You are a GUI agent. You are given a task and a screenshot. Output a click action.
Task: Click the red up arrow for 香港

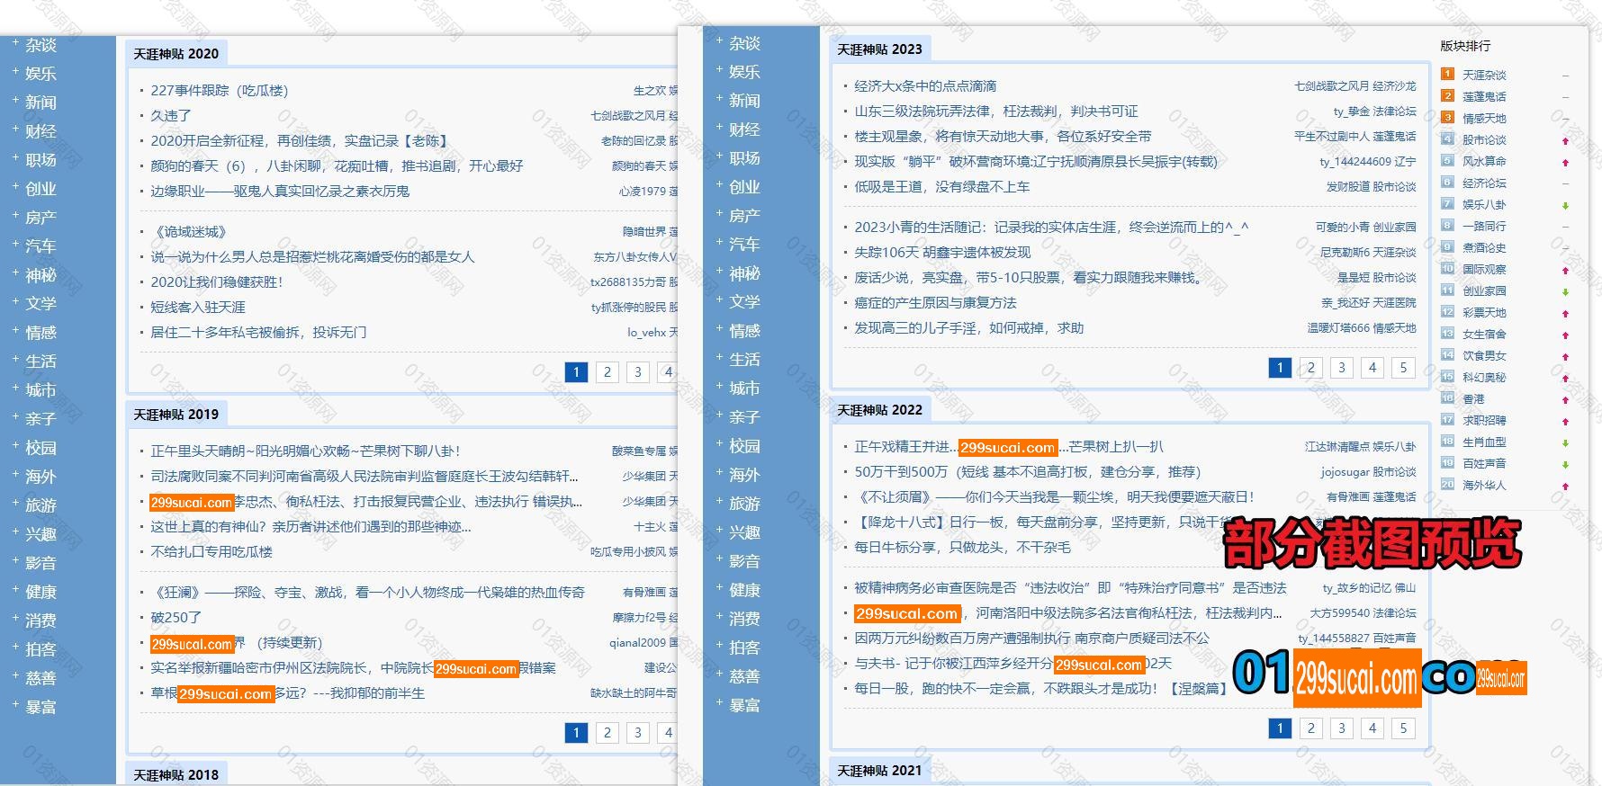point(1565,400)
